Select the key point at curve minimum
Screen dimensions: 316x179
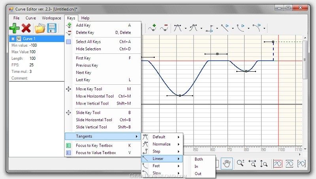click(x=180, y=95)
